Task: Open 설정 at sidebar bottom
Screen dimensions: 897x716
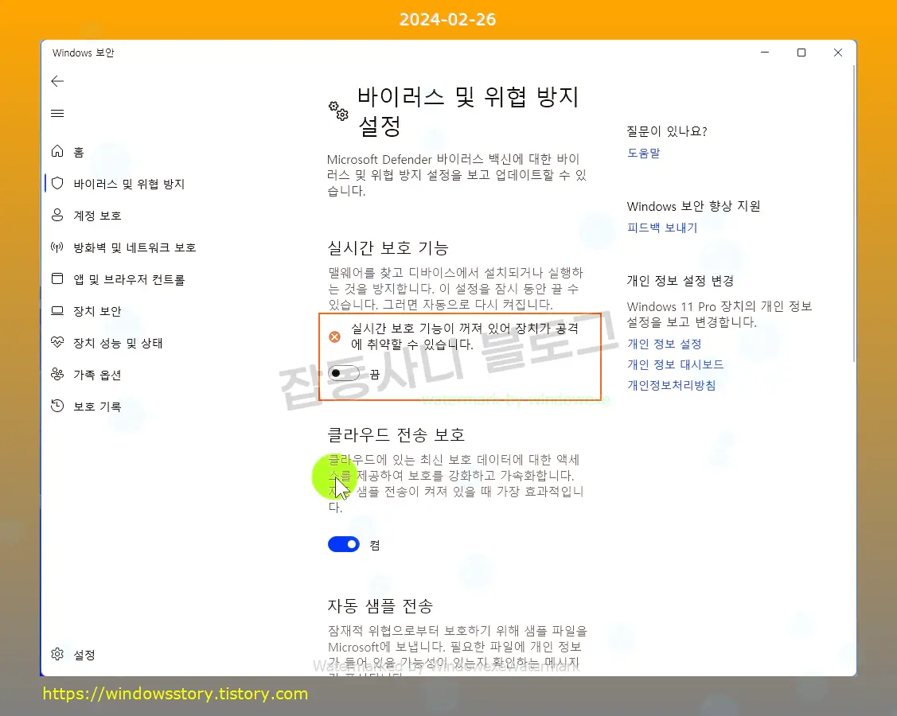Action: [84, 655]
